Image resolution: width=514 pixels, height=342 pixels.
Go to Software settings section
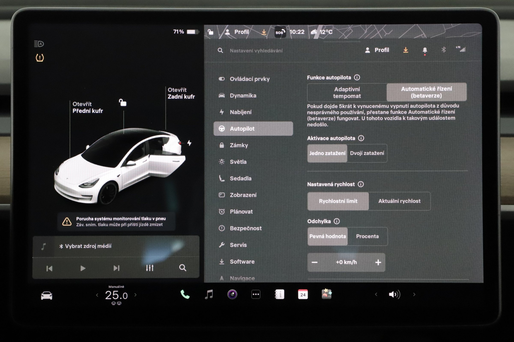pos(242,262)
